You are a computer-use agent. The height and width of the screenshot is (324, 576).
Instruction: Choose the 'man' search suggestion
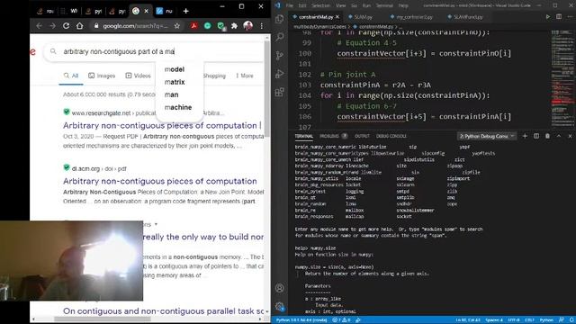click(172, 94)
